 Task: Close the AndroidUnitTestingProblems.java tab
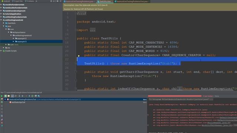95,1
